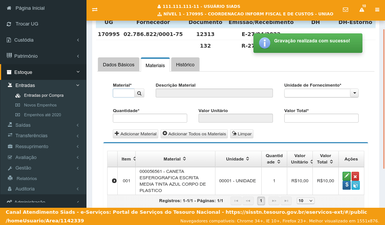Expand the Ressuprimento submenu chevron
The image size is (385, 225).
click(78, 146)
